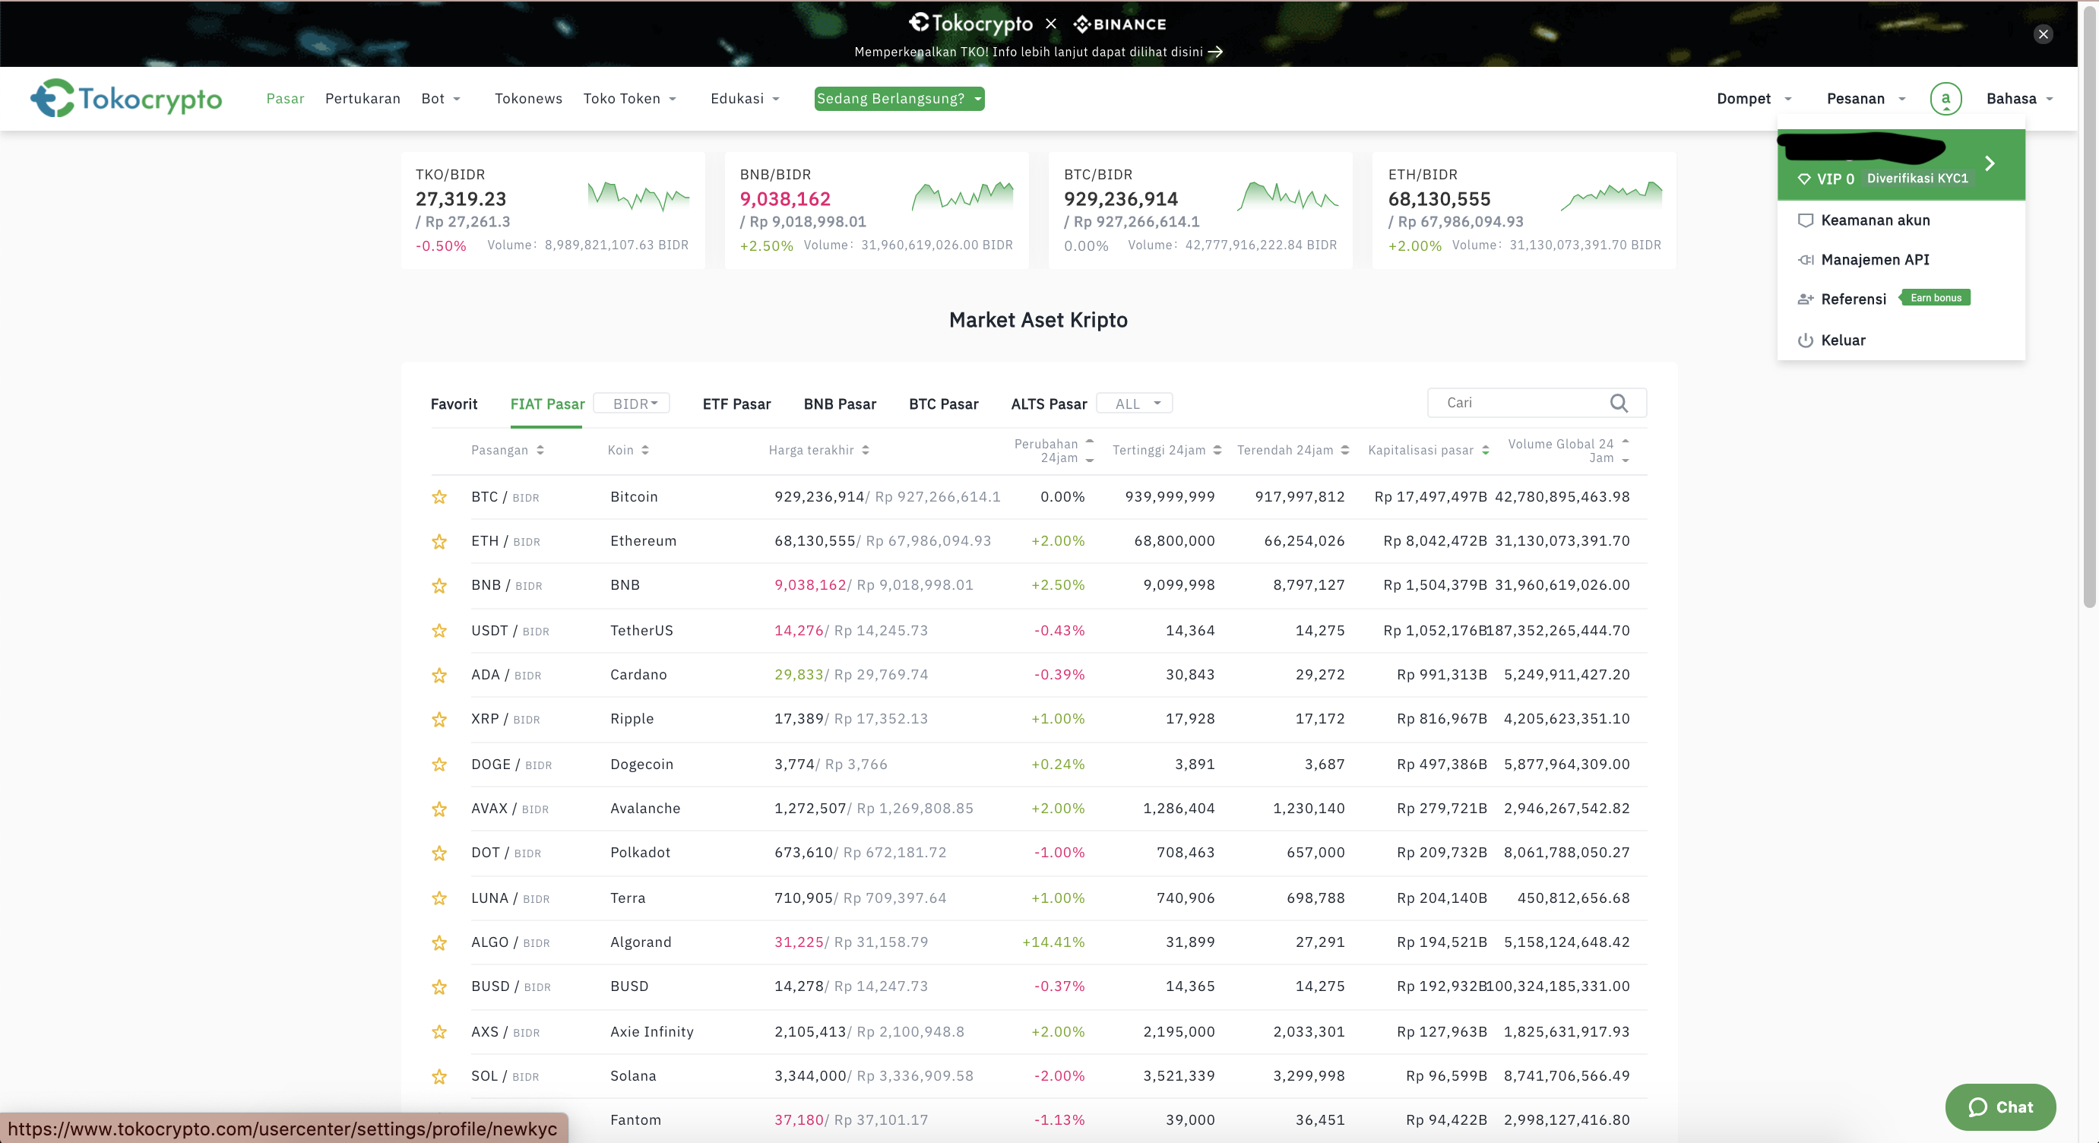The height and width of the screenshot is (1143, 2099).
Task: Switch to the BTC Pasar tab
Action: click(x=944, y=404)
